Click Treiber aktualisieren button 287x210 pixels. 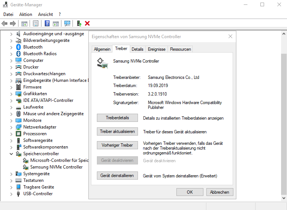point(117,131)
